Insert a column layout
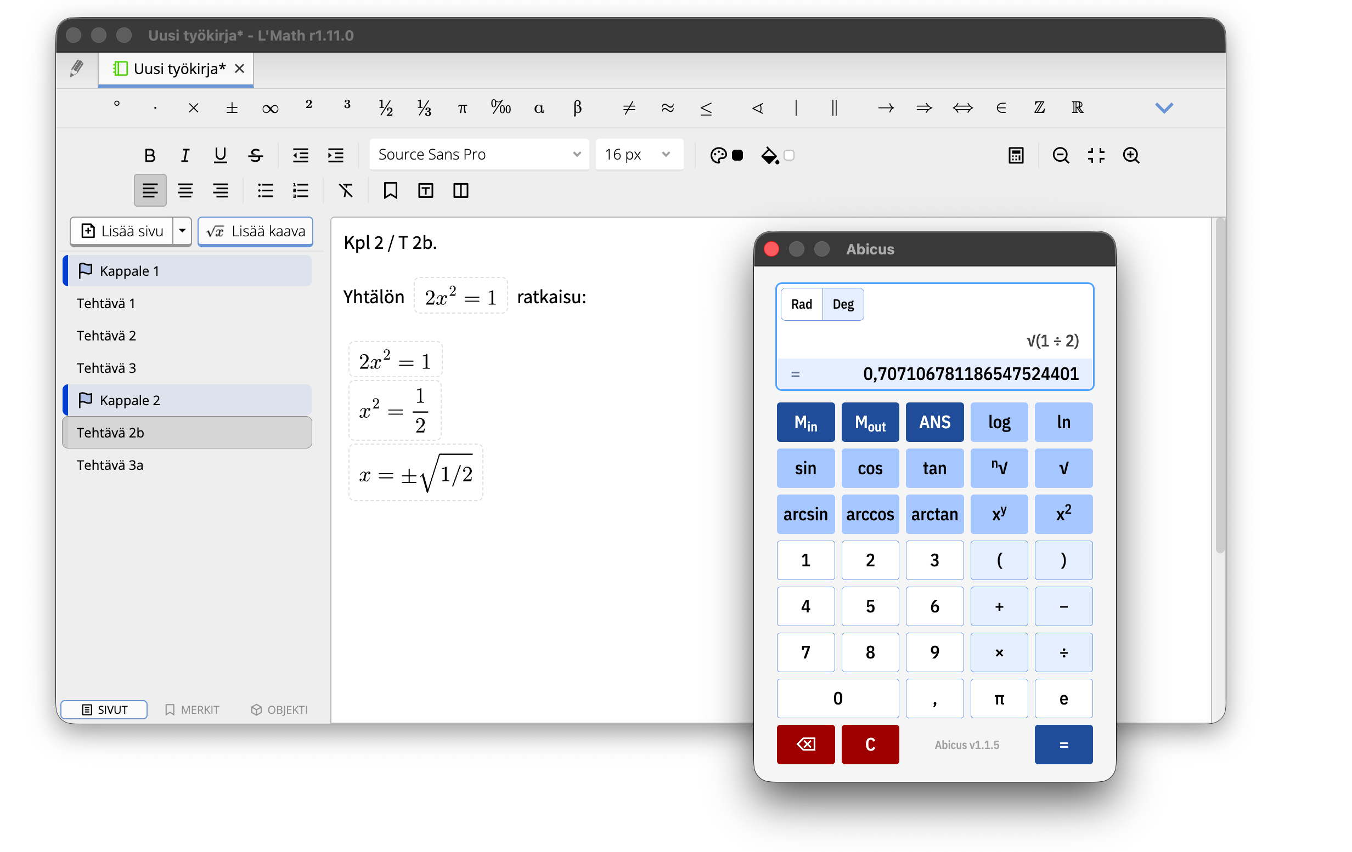 point(461,191)
